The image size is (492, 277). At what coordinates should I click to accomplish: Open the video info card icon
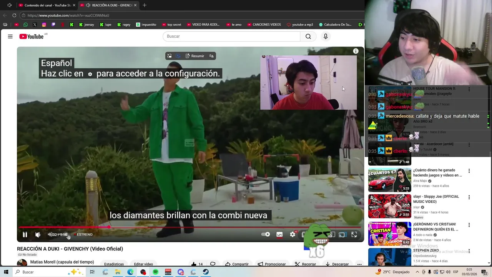356,51
